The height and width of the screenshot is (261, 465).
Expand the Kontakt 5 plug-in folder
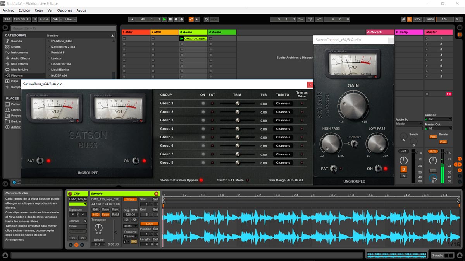point(49,52)
